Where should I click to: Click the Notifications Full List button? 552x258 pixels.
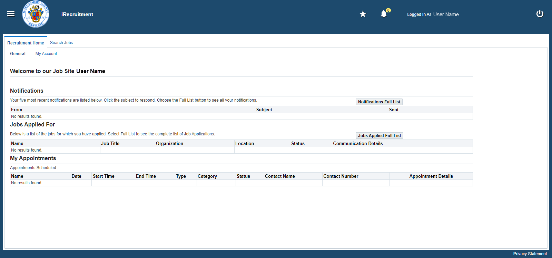pos(379,102)
